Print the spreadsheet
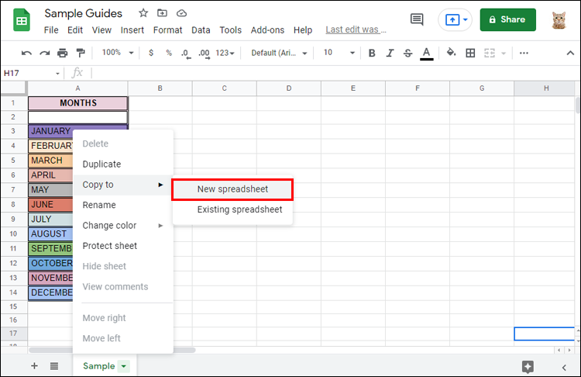 (x=63, y=53)
